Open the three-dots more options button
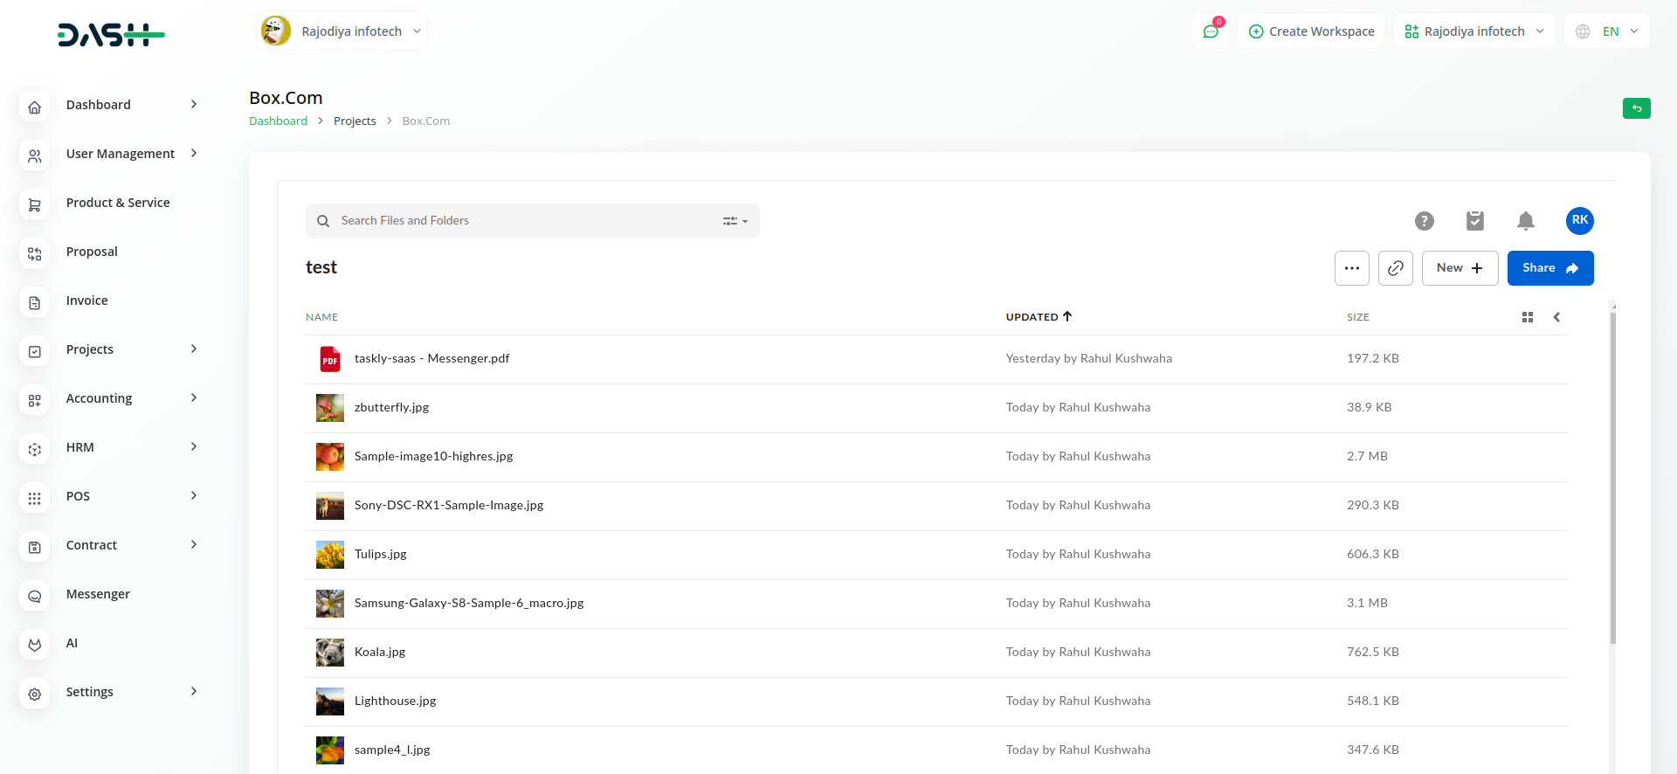 coord(1351,268)
